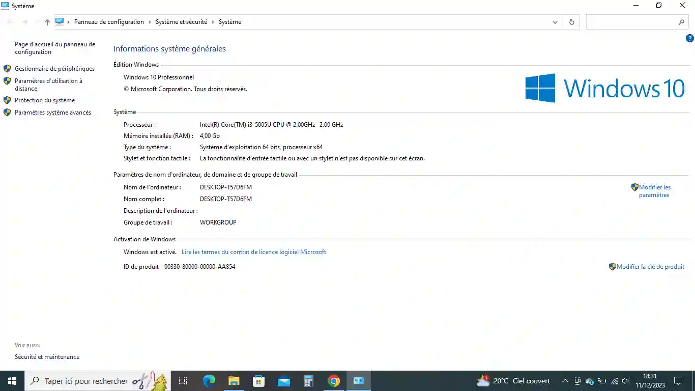Click the shield icon beside Paramètres d'utilisation à distance
The height and width of the screenshot is (391, 695).
pyautogui.click(x=7, y=81)
